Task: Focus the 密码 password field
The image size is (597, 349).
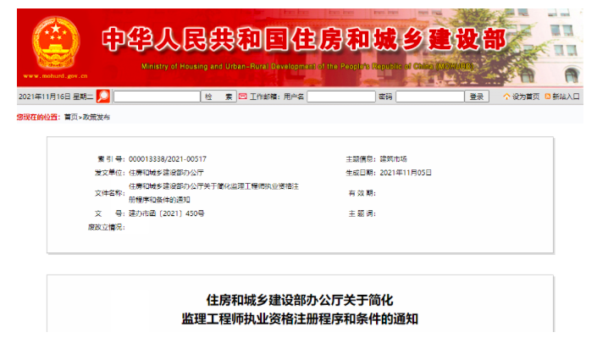Action: tap(430, 97)
